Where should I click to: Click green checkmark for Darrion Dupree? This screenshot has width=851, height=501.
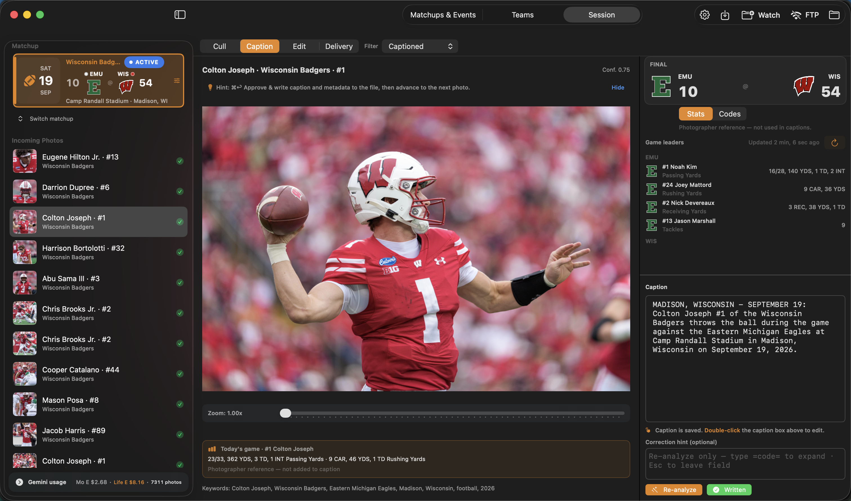(x=180, y=191)
